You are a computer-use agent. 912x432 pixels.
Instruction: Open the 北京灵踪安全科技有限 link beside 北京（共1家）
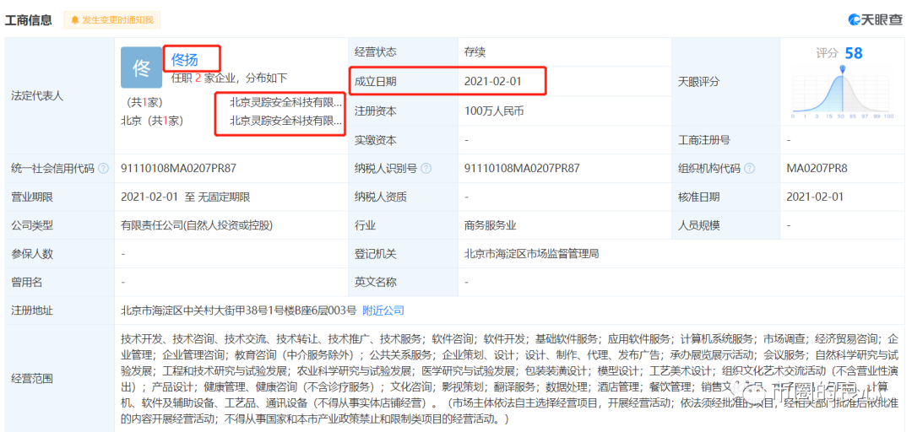[x=285, y=121]
